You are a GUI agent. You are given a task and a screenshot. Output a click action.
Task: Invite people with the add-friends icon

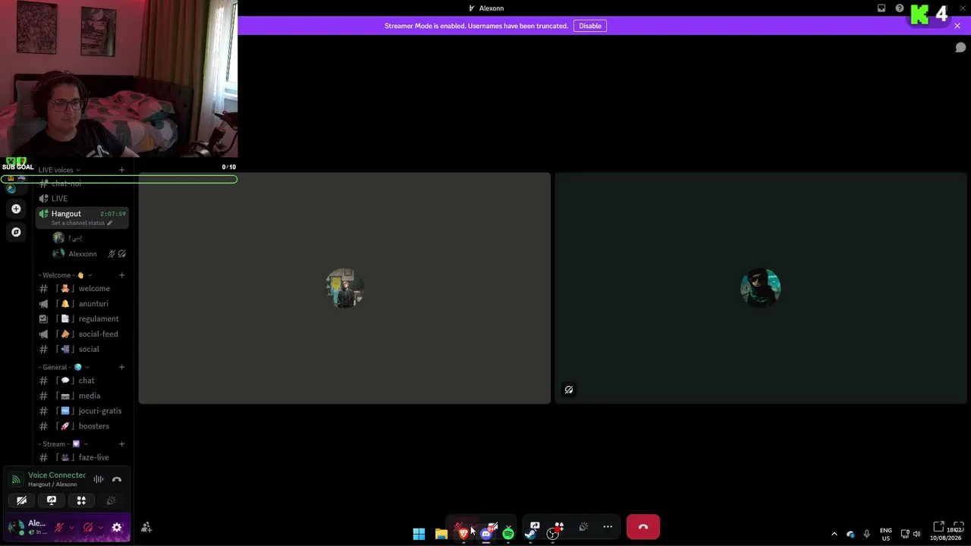click(x=146, y=527)
